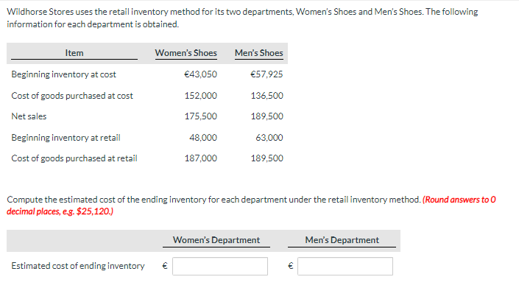
Task: Select the 'Item' column header
Action: click(x=74, y=53)
